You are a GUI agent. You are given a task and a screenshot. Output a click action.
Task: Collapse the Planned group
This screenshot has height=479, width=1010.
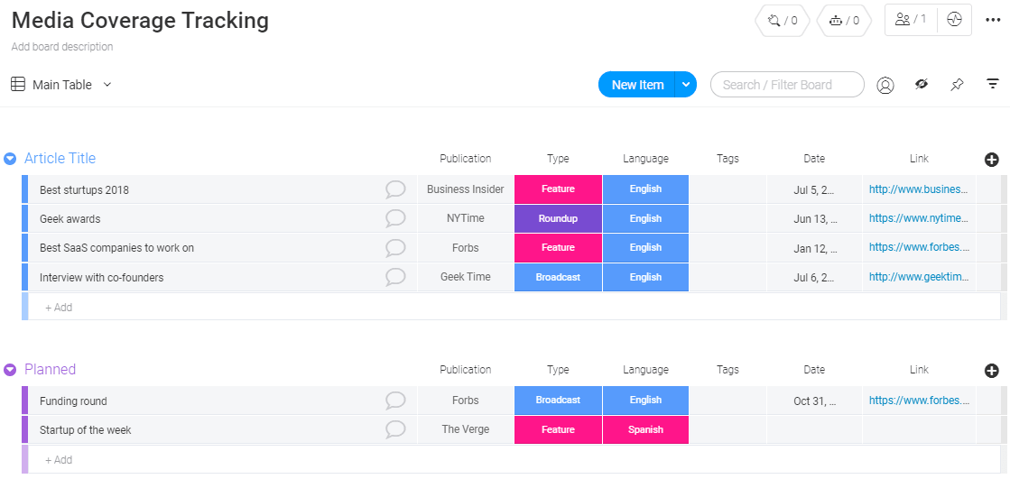pos(10,370)
